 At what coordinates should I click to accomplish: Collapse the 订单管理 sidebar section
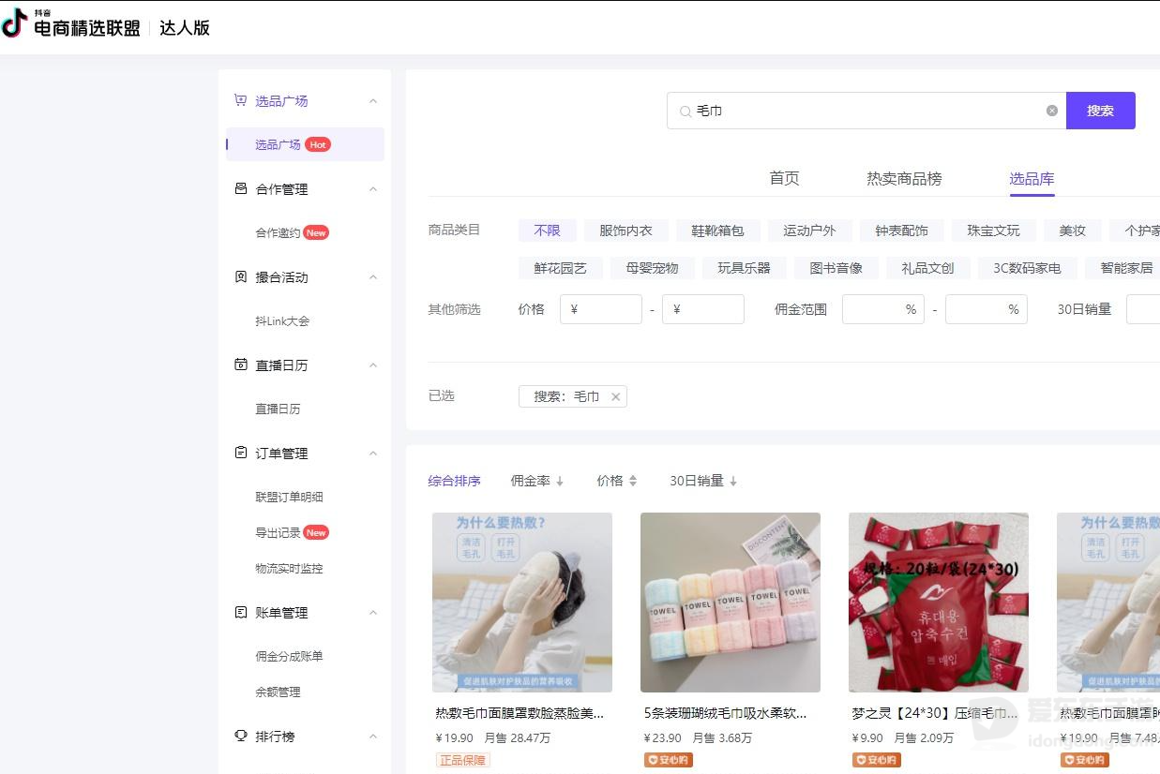coord(373,453)
